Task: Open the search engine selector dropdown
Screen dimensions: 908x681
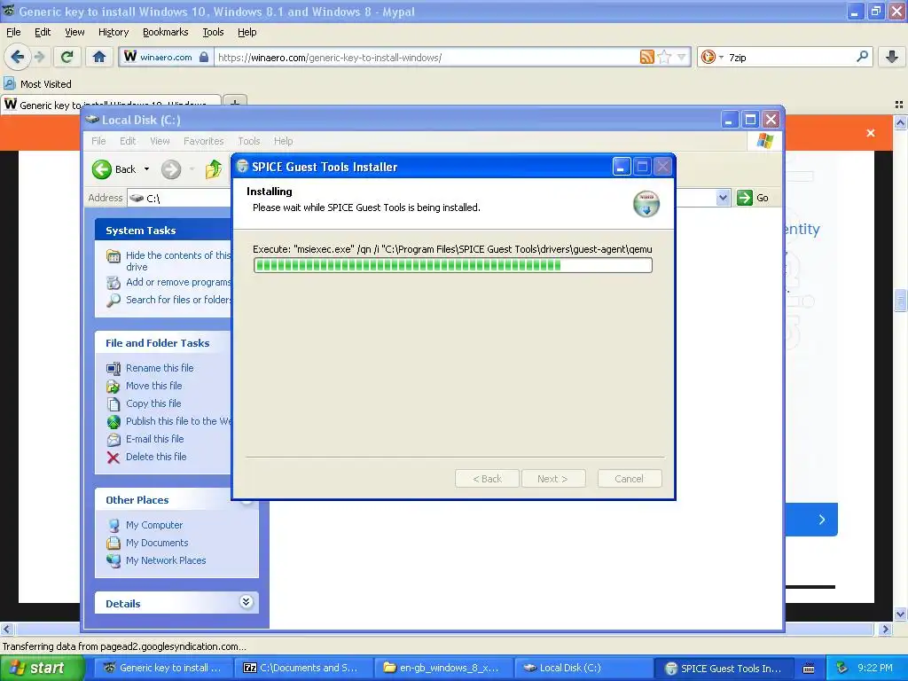Action: point(721,57)
